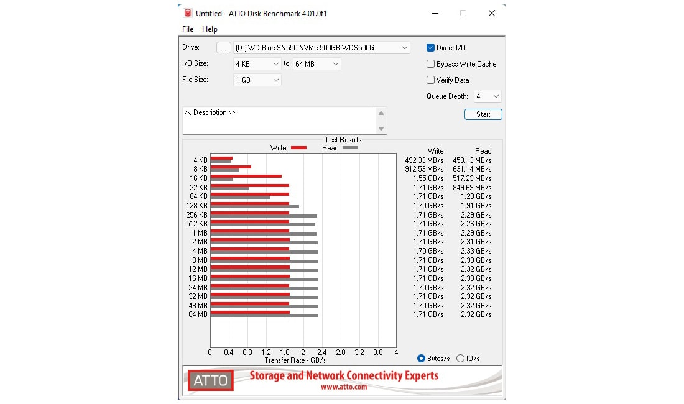Screen dimensions: 684x404
Task: Click the gray Read legend swatch
Action: point(350,148)
